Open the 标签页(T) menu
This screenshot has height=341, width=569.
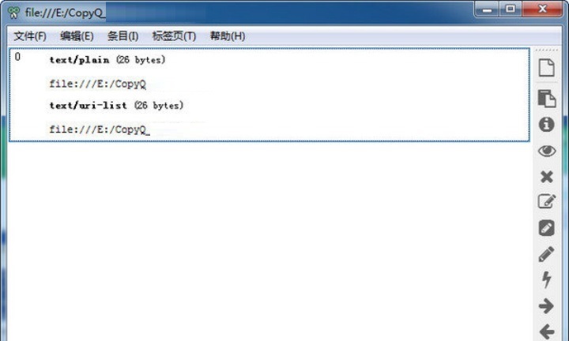(x=174, y=36)
